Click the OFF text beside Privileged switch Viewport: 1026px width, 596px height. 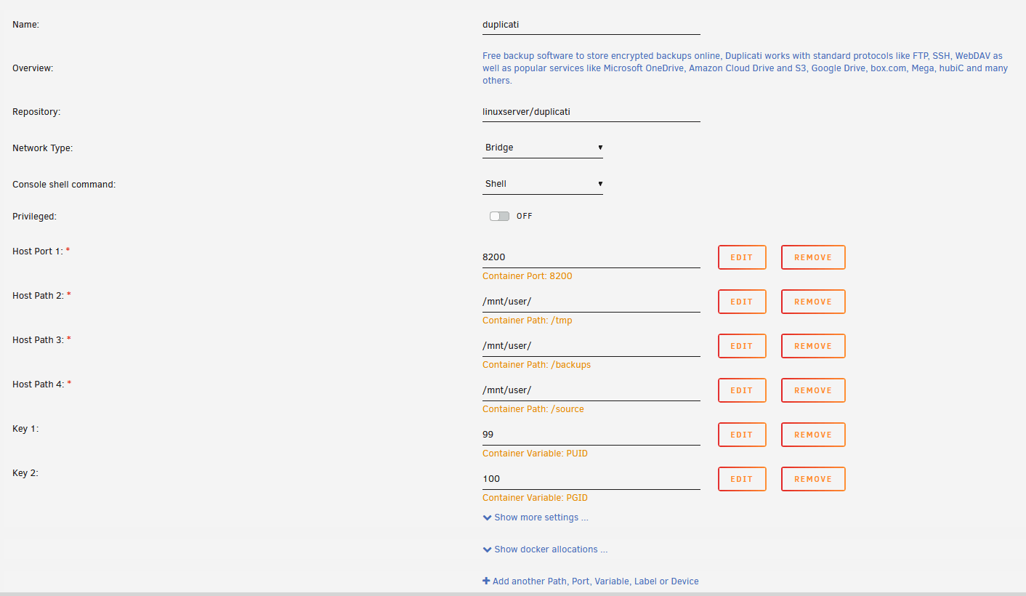point(525,217)
